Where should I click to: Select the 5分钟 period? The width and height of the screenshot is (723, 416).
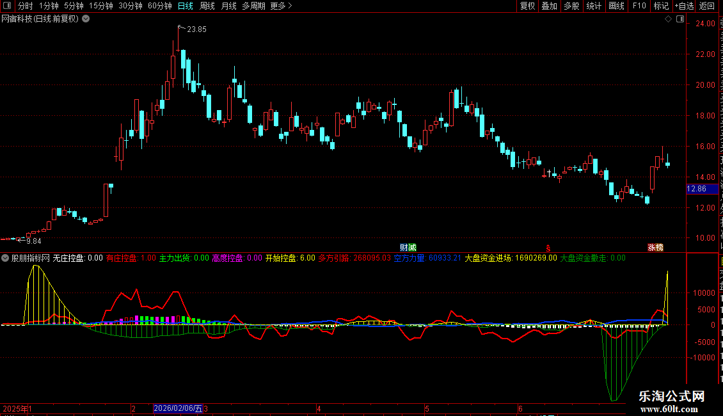(74, 6)
